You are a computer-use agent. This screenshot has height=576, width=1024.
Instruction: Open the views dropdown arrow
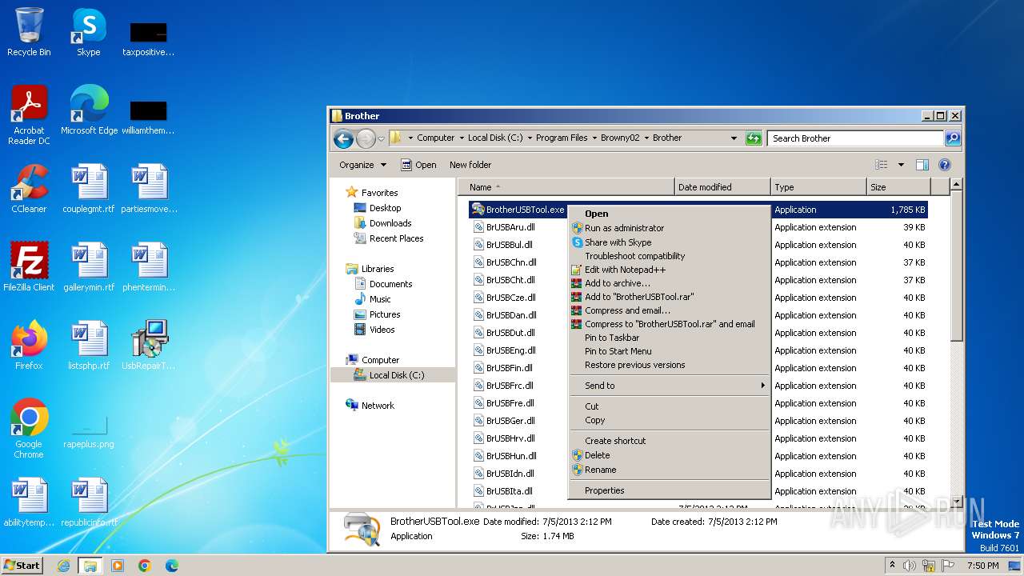901,165
